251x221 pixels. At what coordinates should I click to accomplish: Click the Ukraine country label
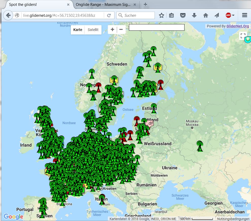point(170,168)
